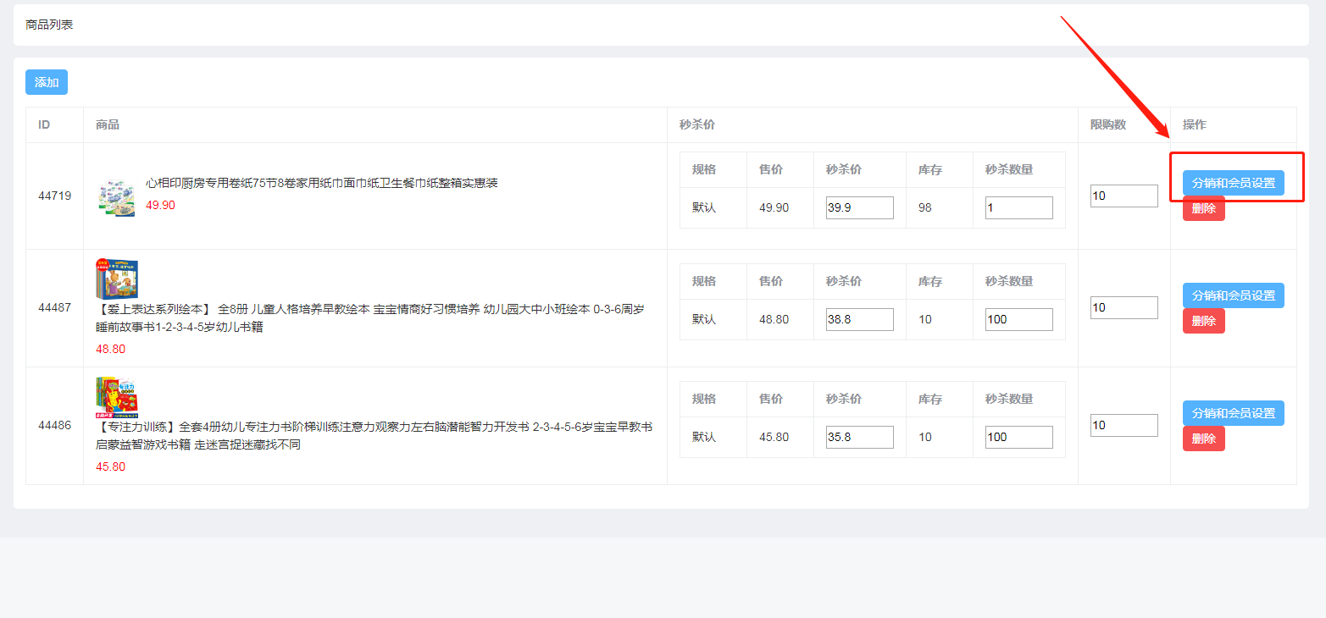Image resolution: width=1326 pixels, height=618 pixels.
Task: Click red price 48.80 under product
Action: point(110,349)
